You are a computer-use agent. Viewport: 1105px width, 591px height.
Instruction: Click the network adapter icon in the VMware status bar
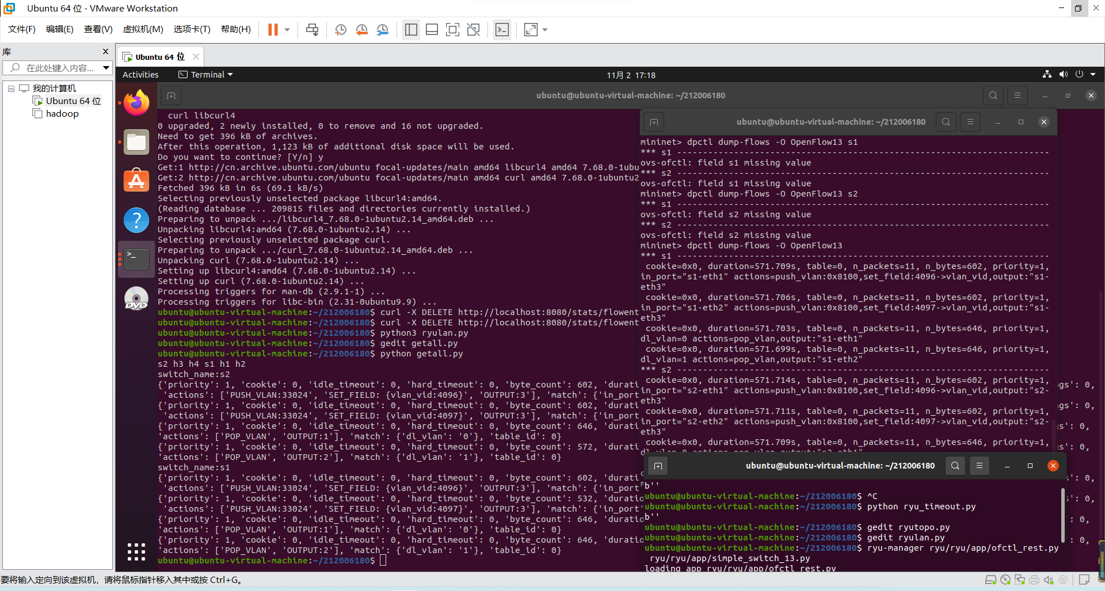point(1020,580)
